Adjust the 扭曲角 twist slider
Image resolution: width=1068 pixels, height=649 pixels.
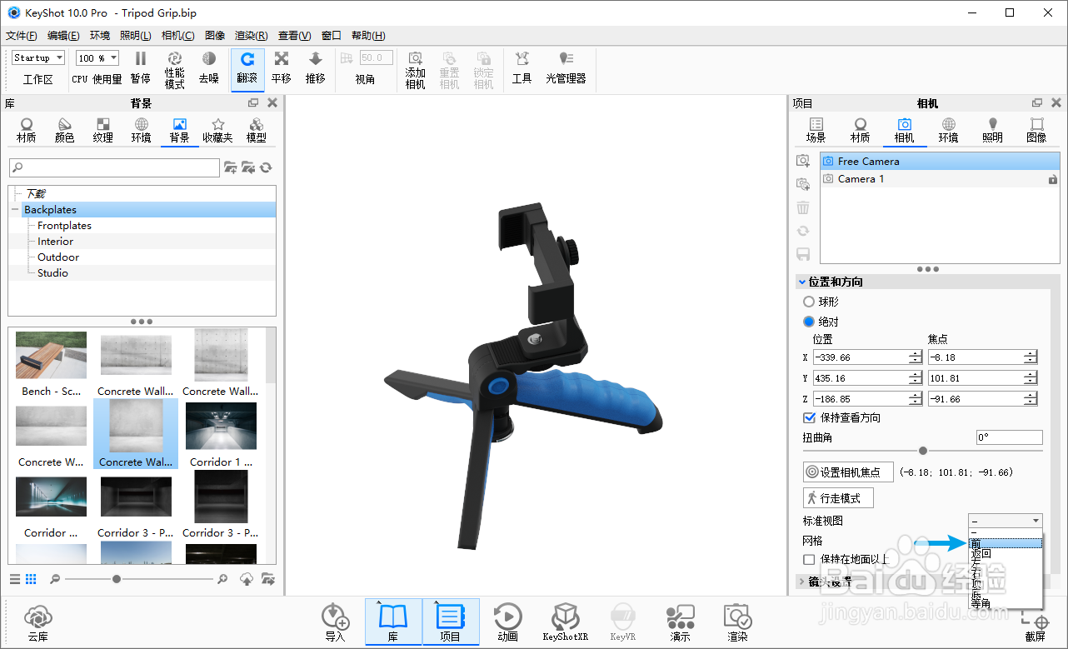(x=923, y=450)
